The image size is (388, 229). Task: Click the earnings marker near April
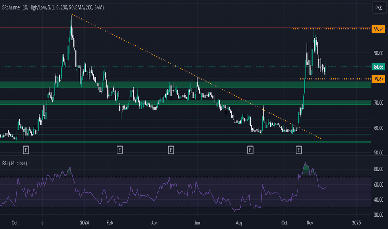click(171, 150)
